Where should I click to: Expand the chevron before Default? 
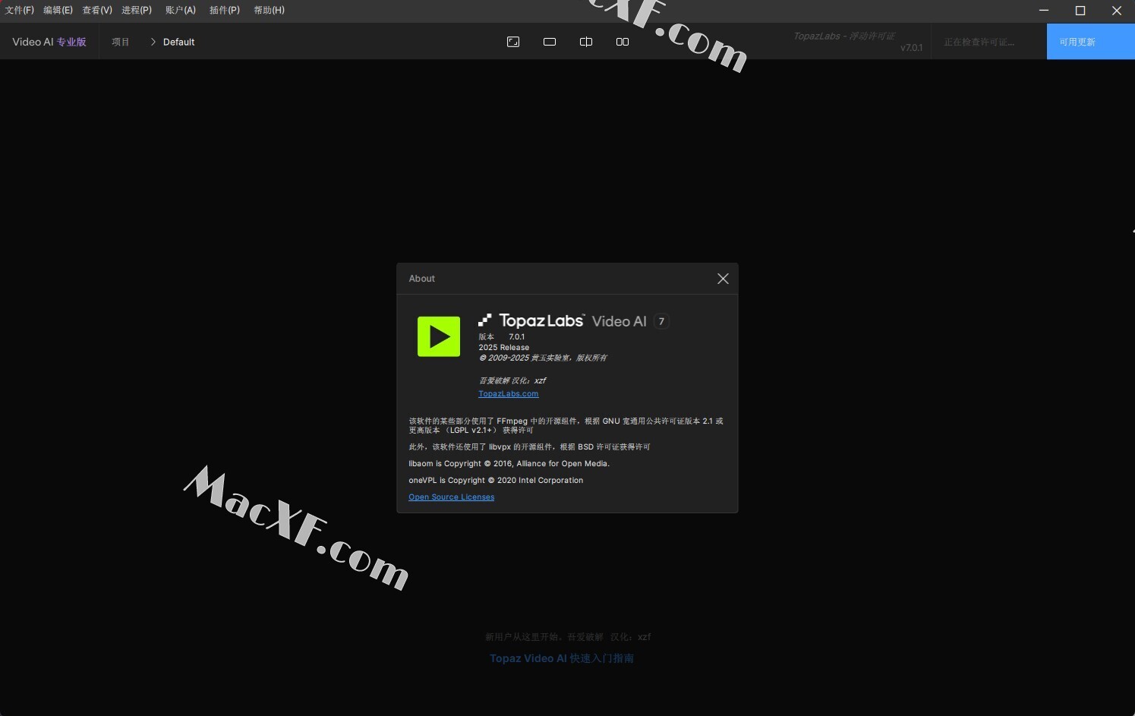(x=153, y=42)
